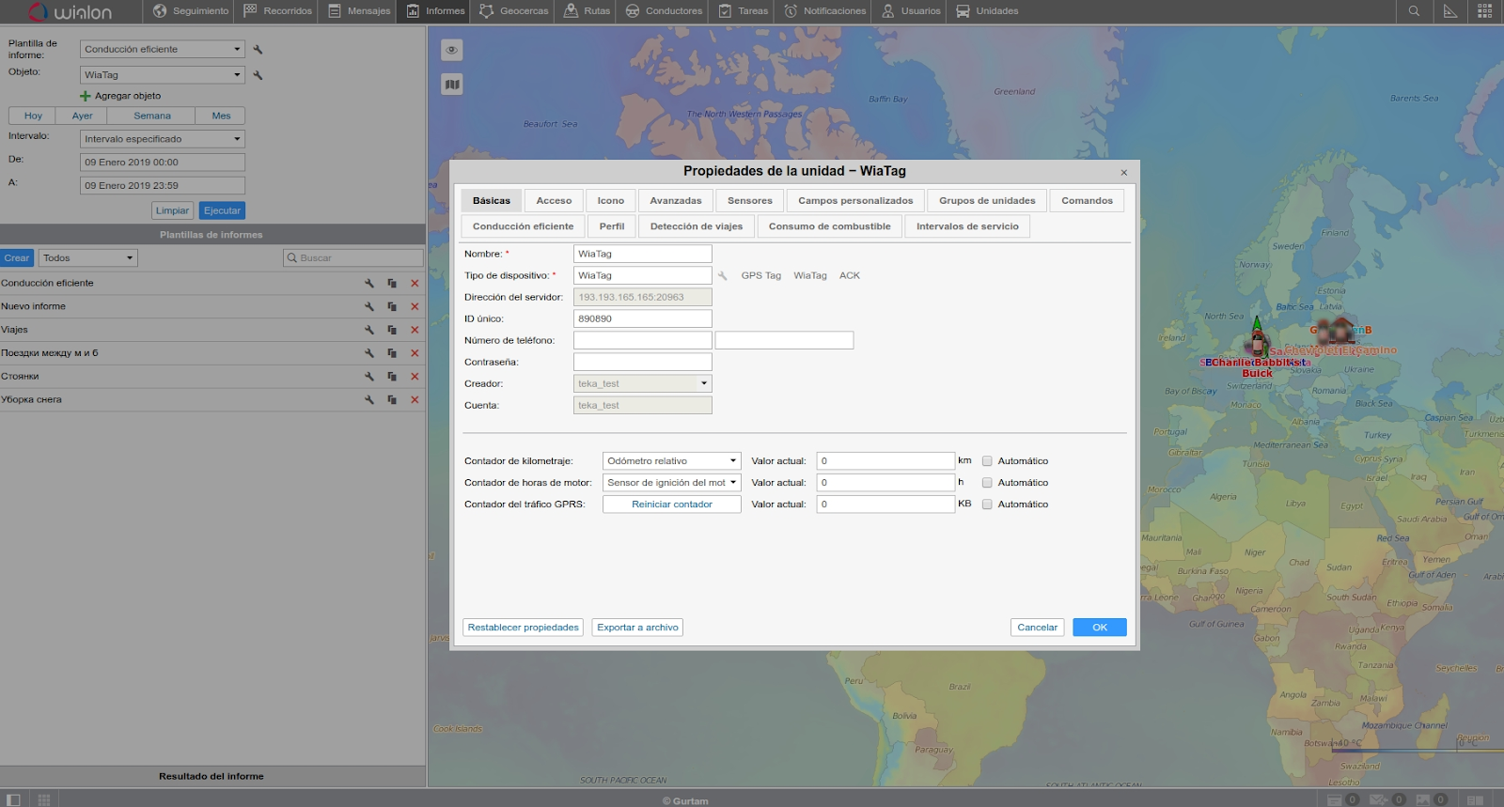
Task: Click the wrench beside the Objeto dropdown
Action: pyautogui.click(x=258, y=75)
